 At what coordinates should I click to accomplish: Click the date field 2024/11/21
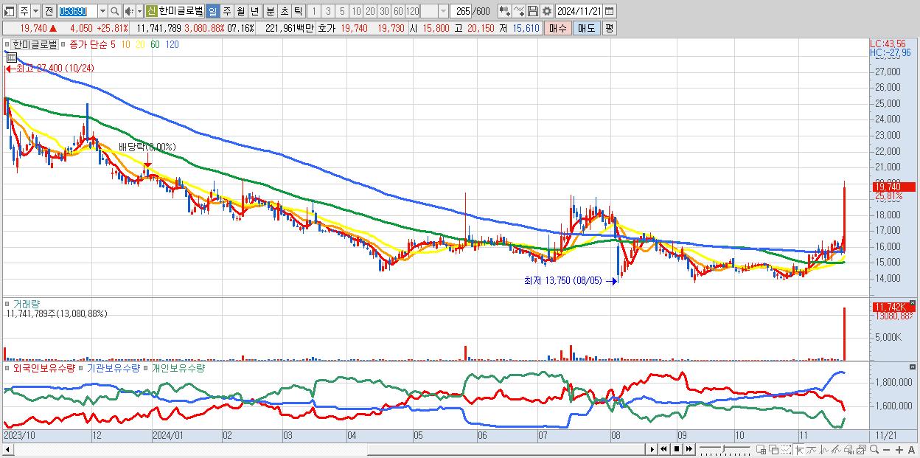click(579, 11)
